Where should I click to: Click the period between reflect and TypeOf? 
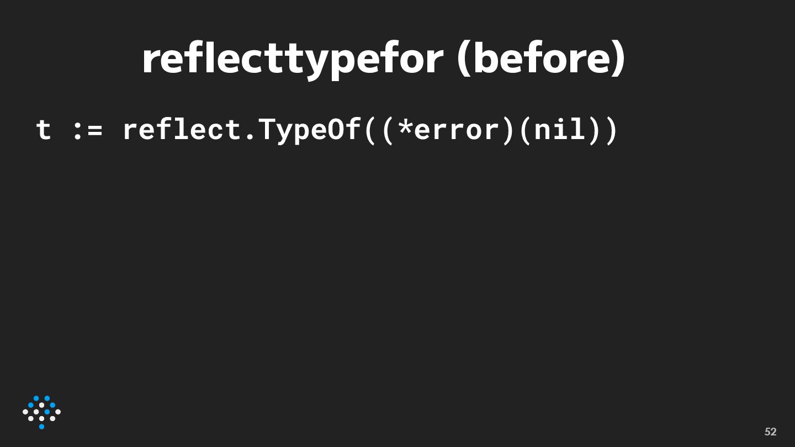pos(250,139)
